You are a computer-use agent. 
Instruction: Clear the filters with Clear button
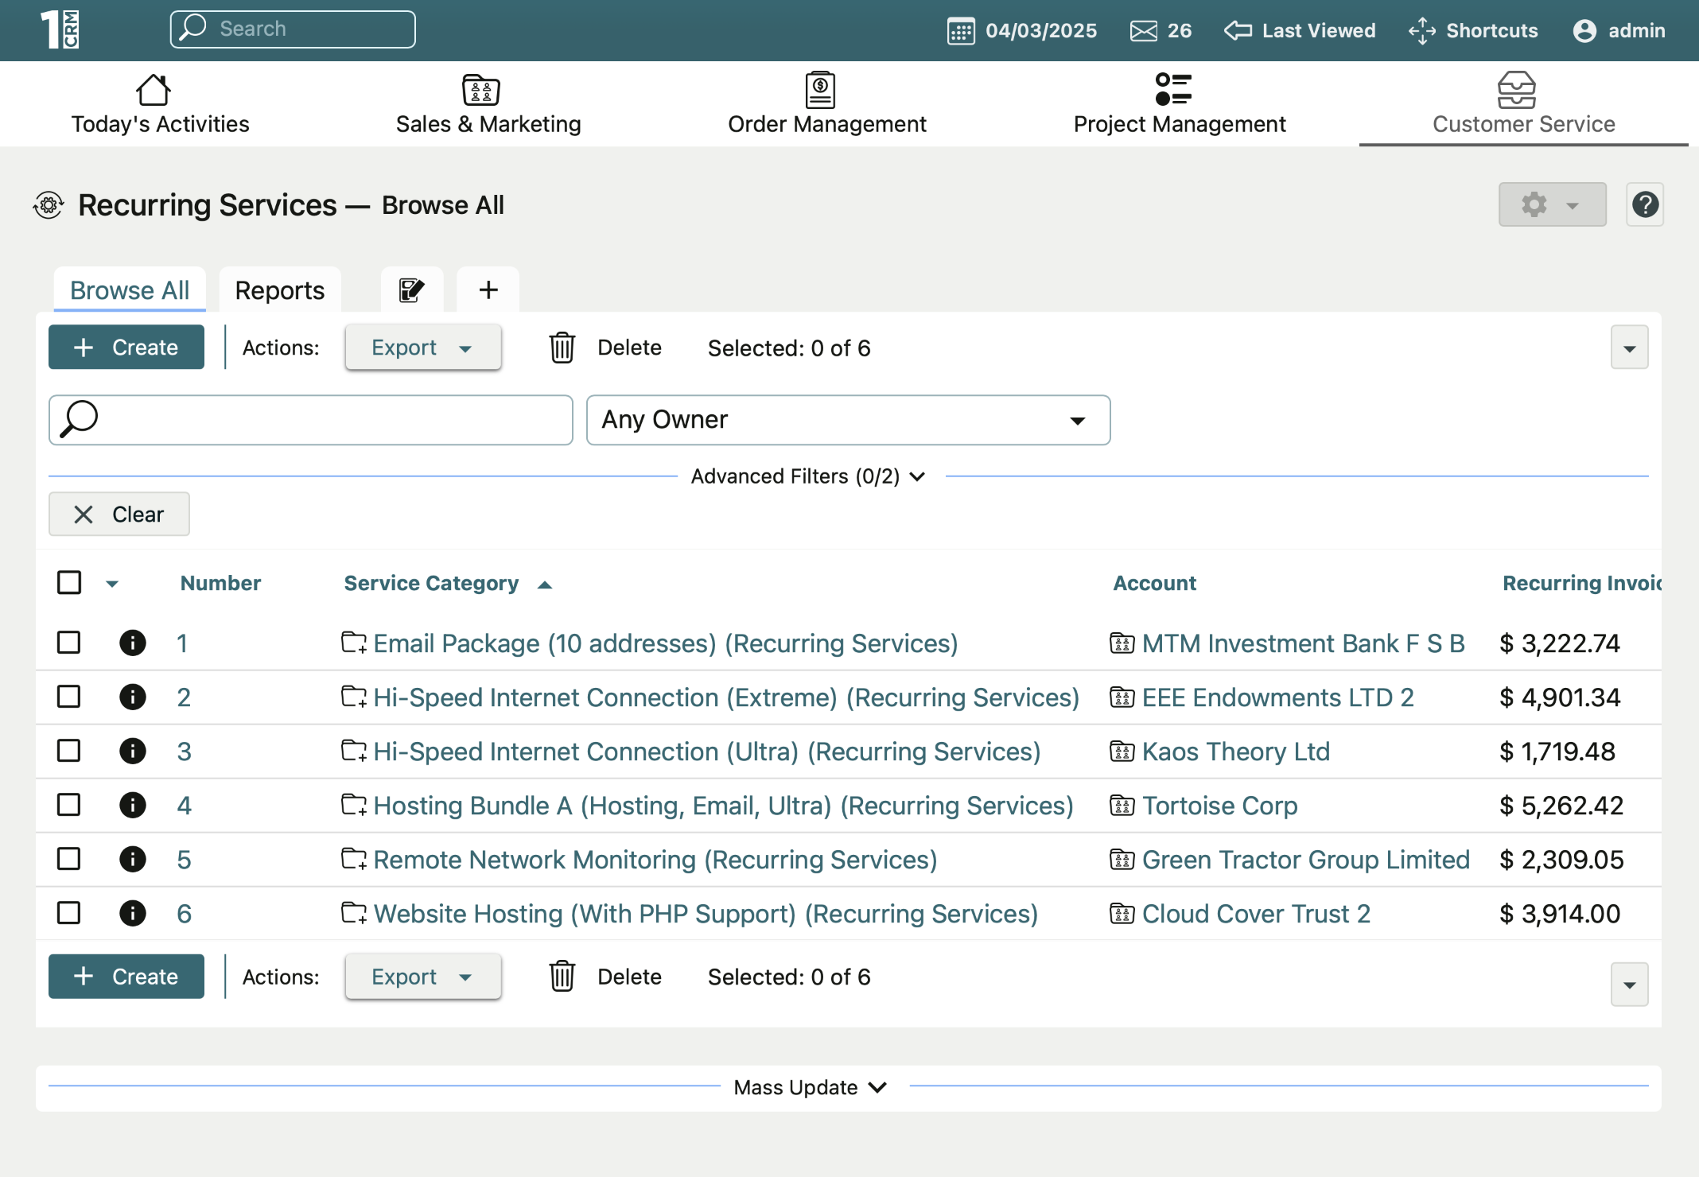tap(119, 514)
